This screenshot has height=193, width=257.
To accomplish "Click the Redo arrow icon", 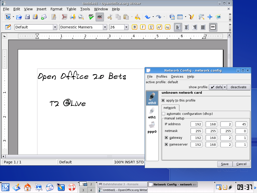I will (159, 17).
